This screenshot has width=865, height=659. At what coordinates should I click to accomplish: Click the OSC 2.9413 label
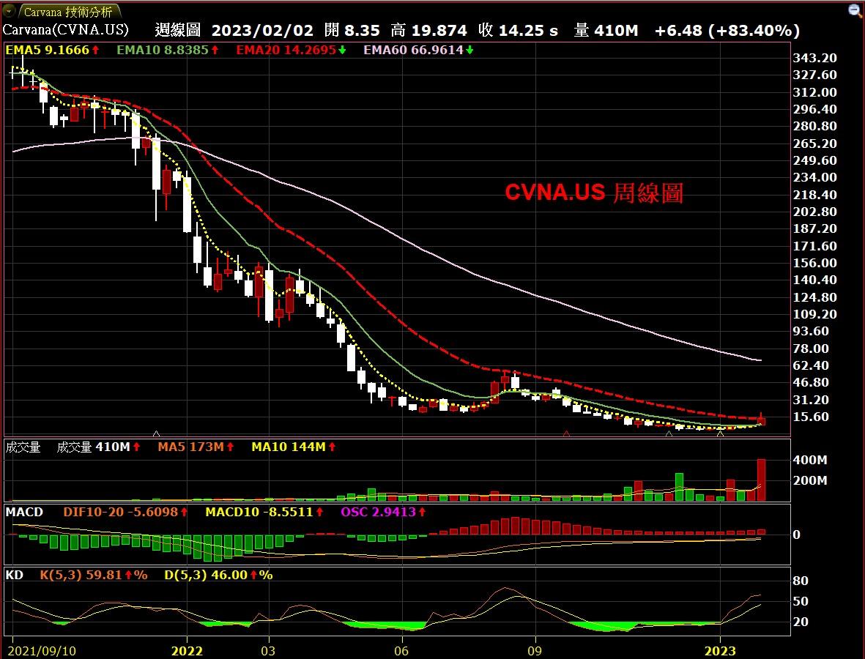[378, 513]
